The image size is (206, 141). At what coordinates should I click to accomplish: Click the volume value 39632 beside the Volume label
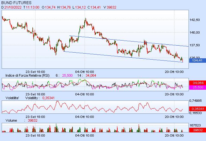tap(32, 121)
